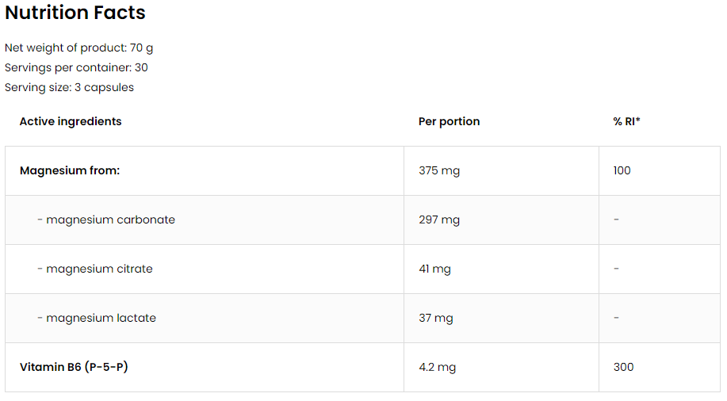Click the % RI* column header

coord(626,121)
